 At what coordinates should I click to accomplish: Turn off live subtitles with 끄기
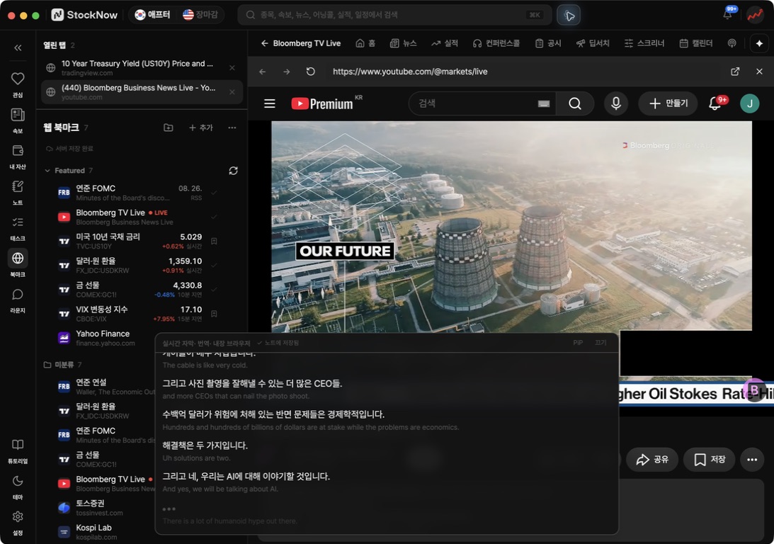click(x=601, y=343)
